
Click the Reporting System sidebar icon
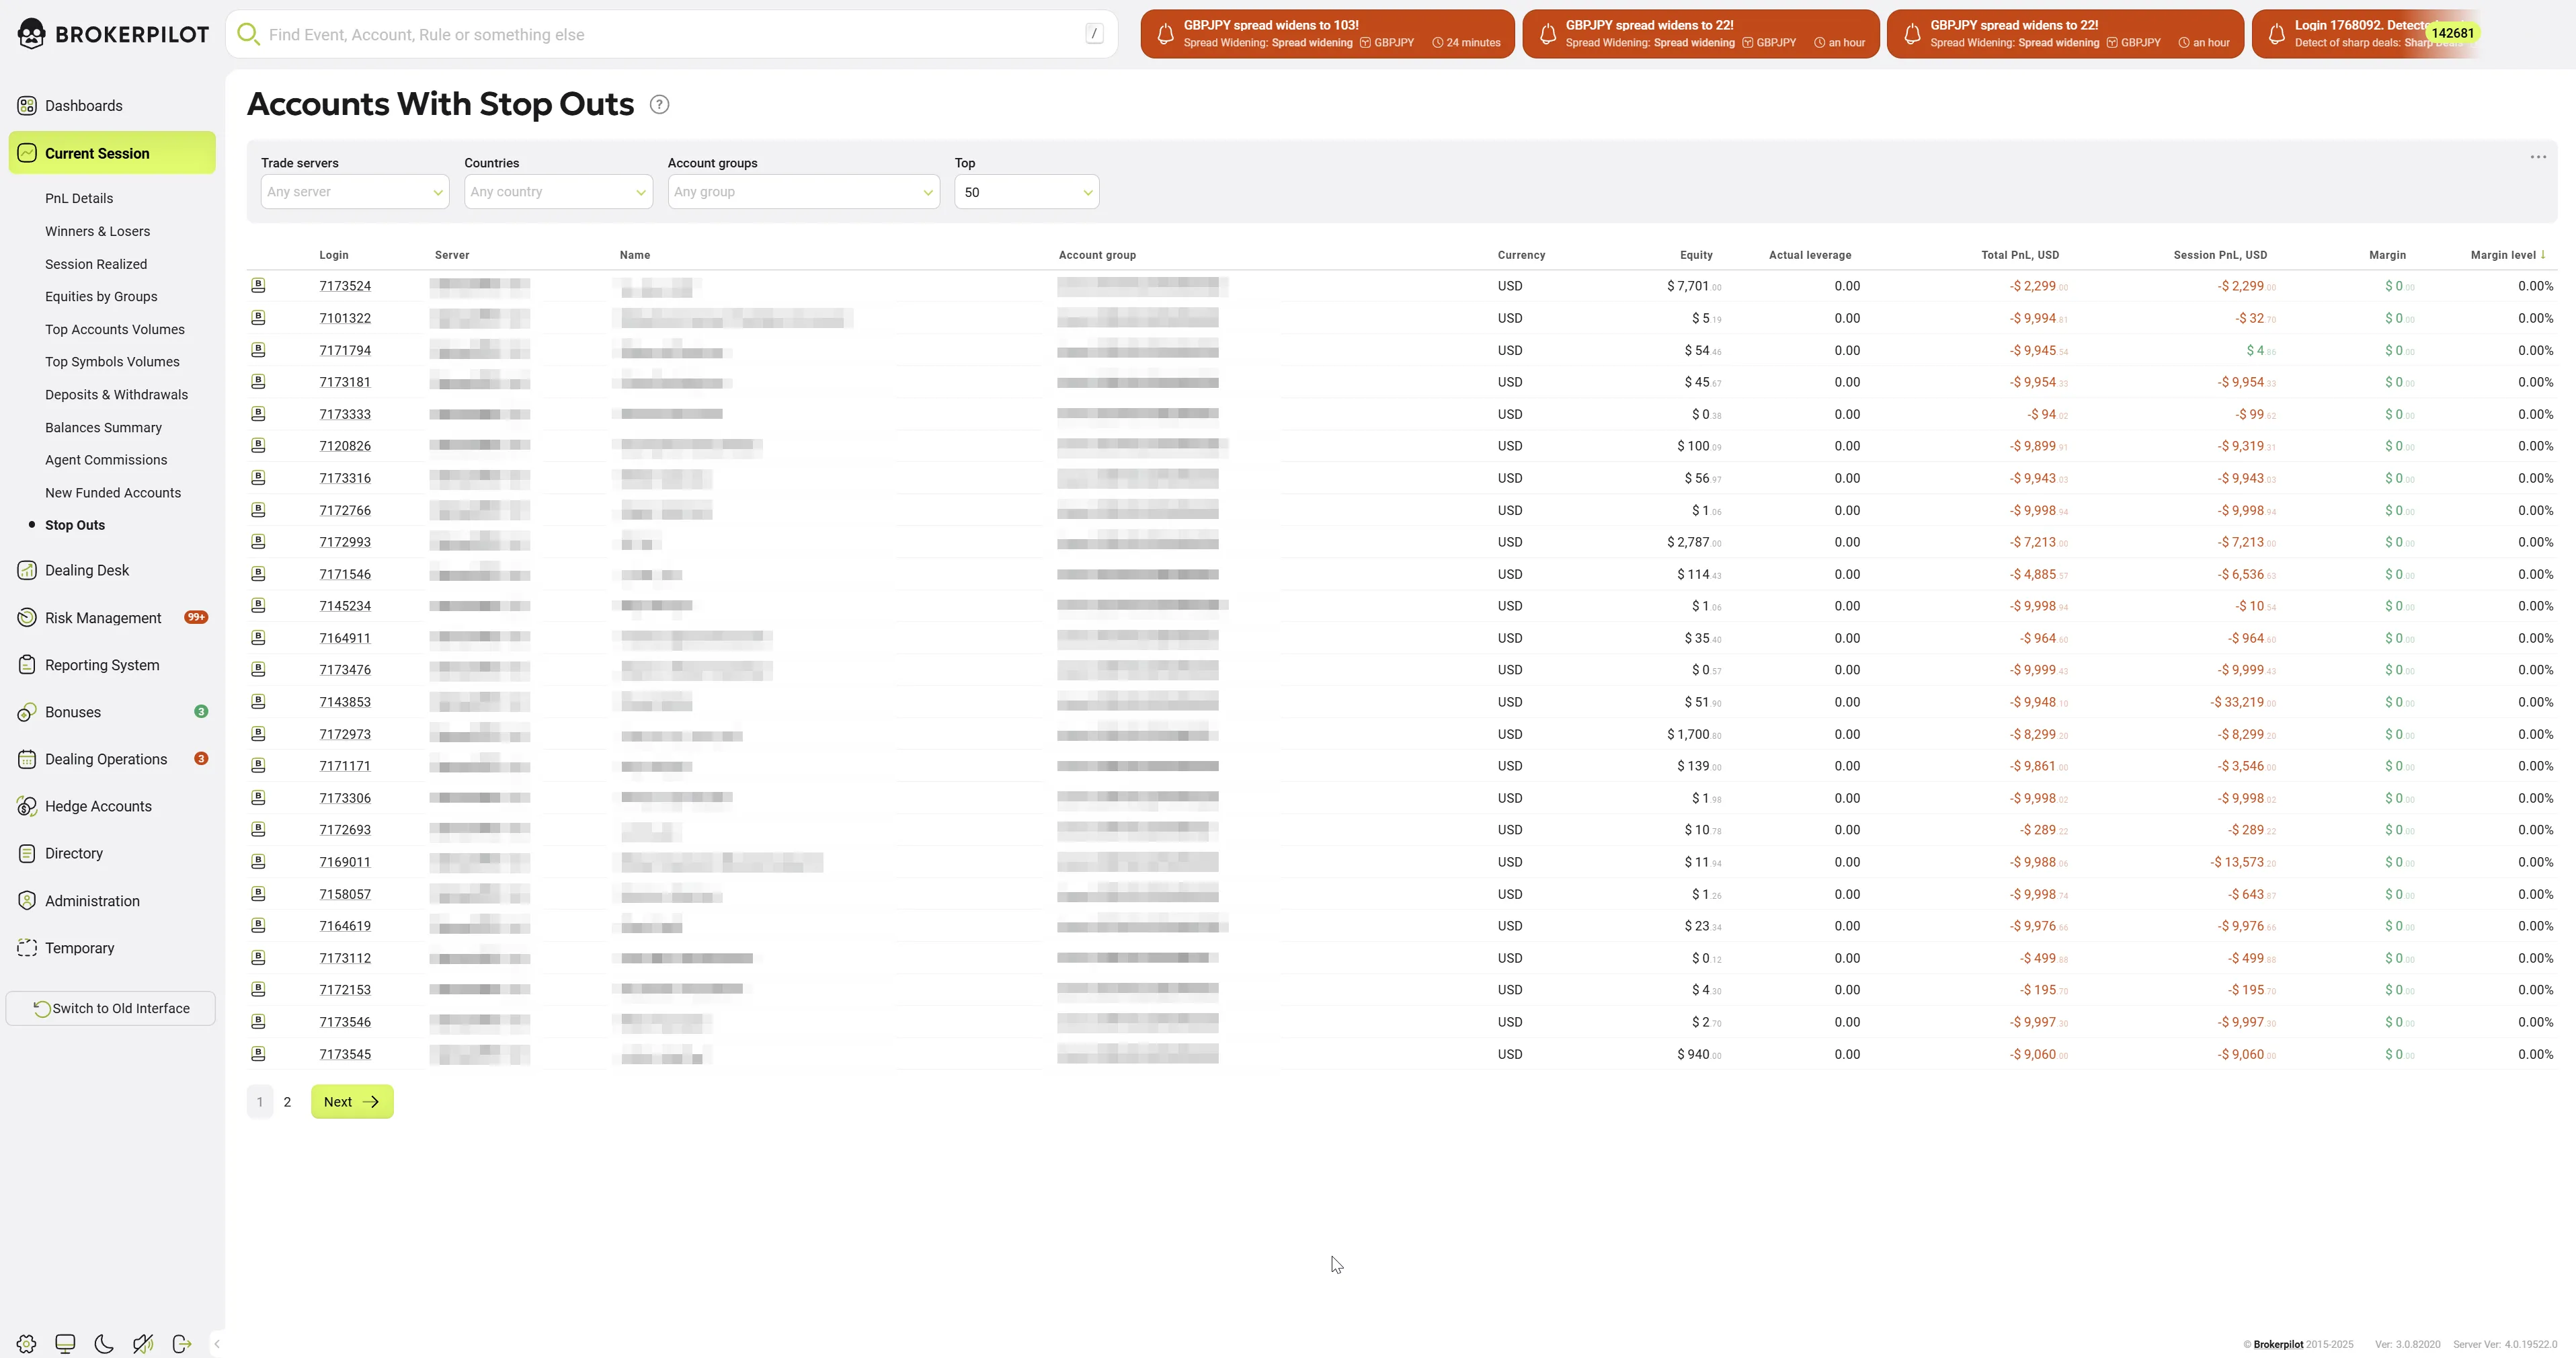tap(27, 665)
